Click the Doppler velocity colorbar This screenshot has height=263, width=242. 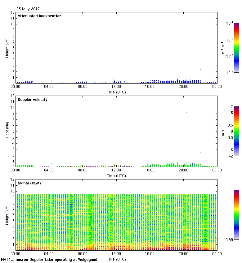(236, 131)
